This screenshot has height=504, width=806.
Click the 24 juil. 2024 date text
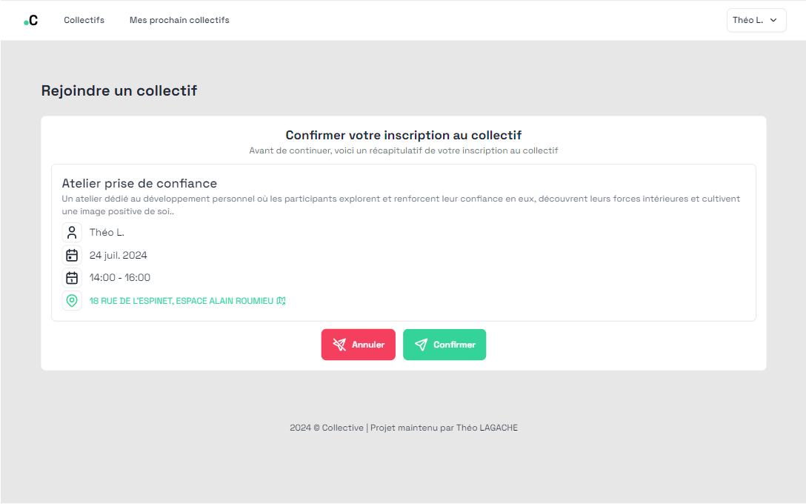pyautogui.click(x=119, y=255)
